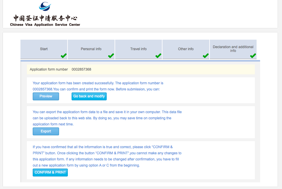The width and height of the screenshot is (282, 189).
Task: Click the green checkmark on Other info
Action: [206, 56]
